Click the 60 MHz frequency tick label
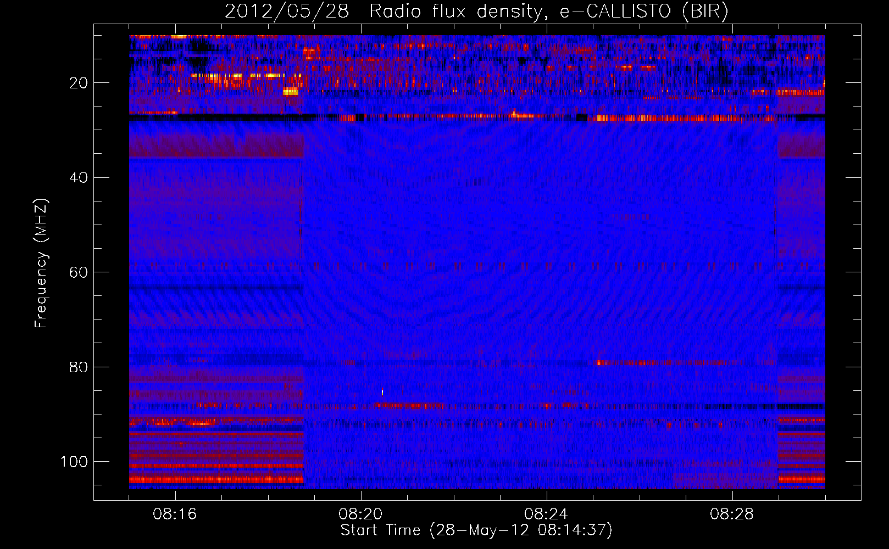 pyautogui.click(x=79, y=273)
